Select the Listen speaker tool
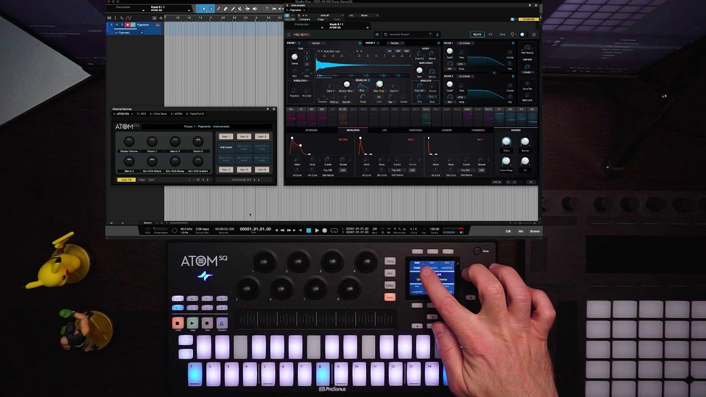The width and height of the screenshot is (706, 397). [255, 9]
